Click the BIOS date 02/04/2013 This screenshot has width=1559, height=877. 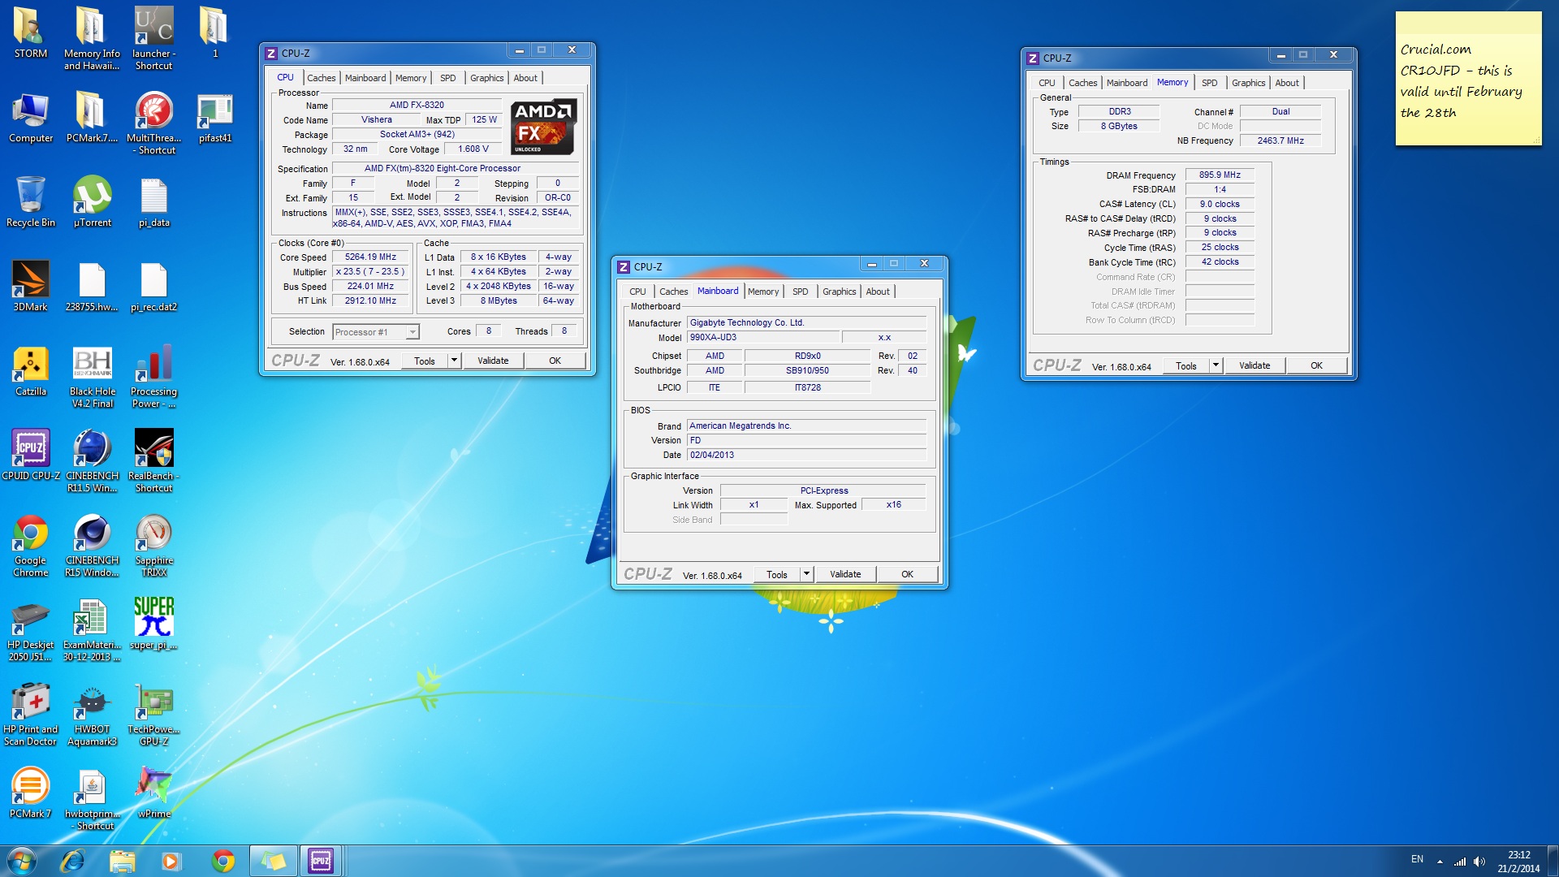coord(806,455)
